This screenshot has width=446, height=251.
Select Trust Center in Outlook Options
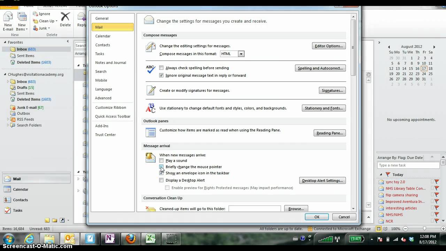[x=113, y=135]
